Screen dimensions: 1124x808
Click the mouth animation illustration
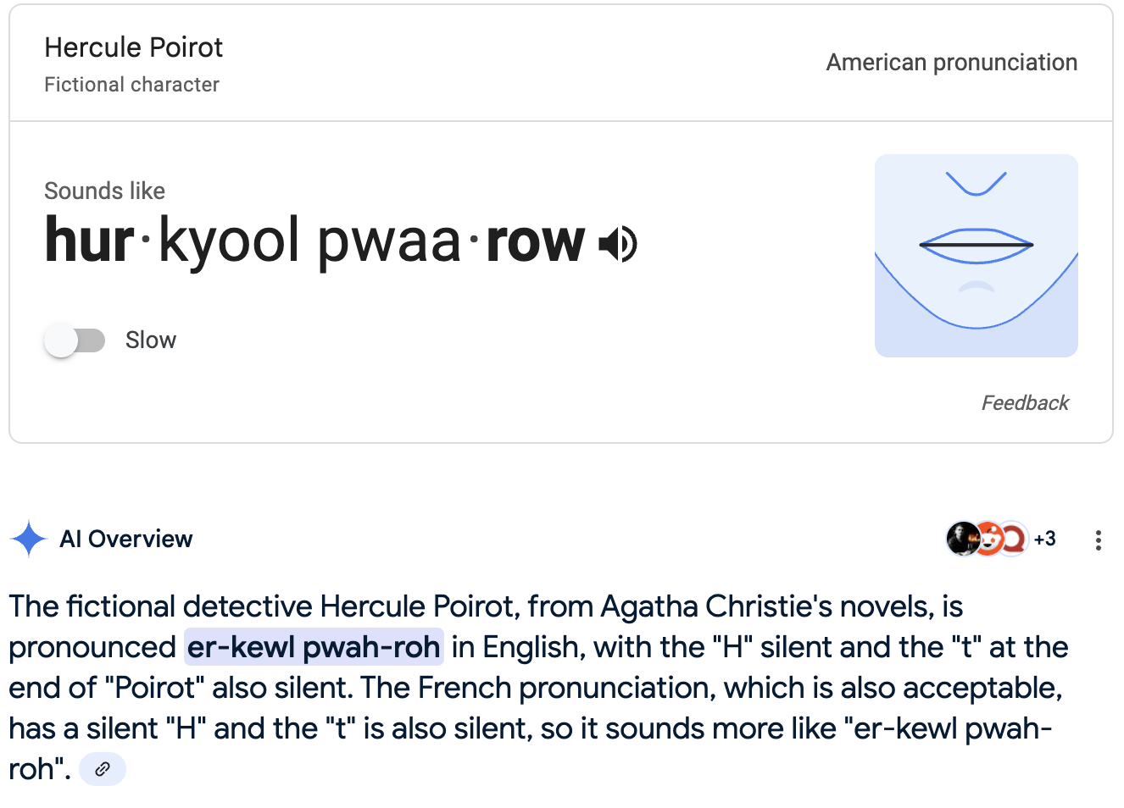point(976,255)
